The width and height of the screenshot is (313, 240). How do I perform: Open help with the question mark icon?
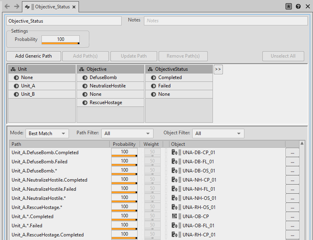(298, 7)
